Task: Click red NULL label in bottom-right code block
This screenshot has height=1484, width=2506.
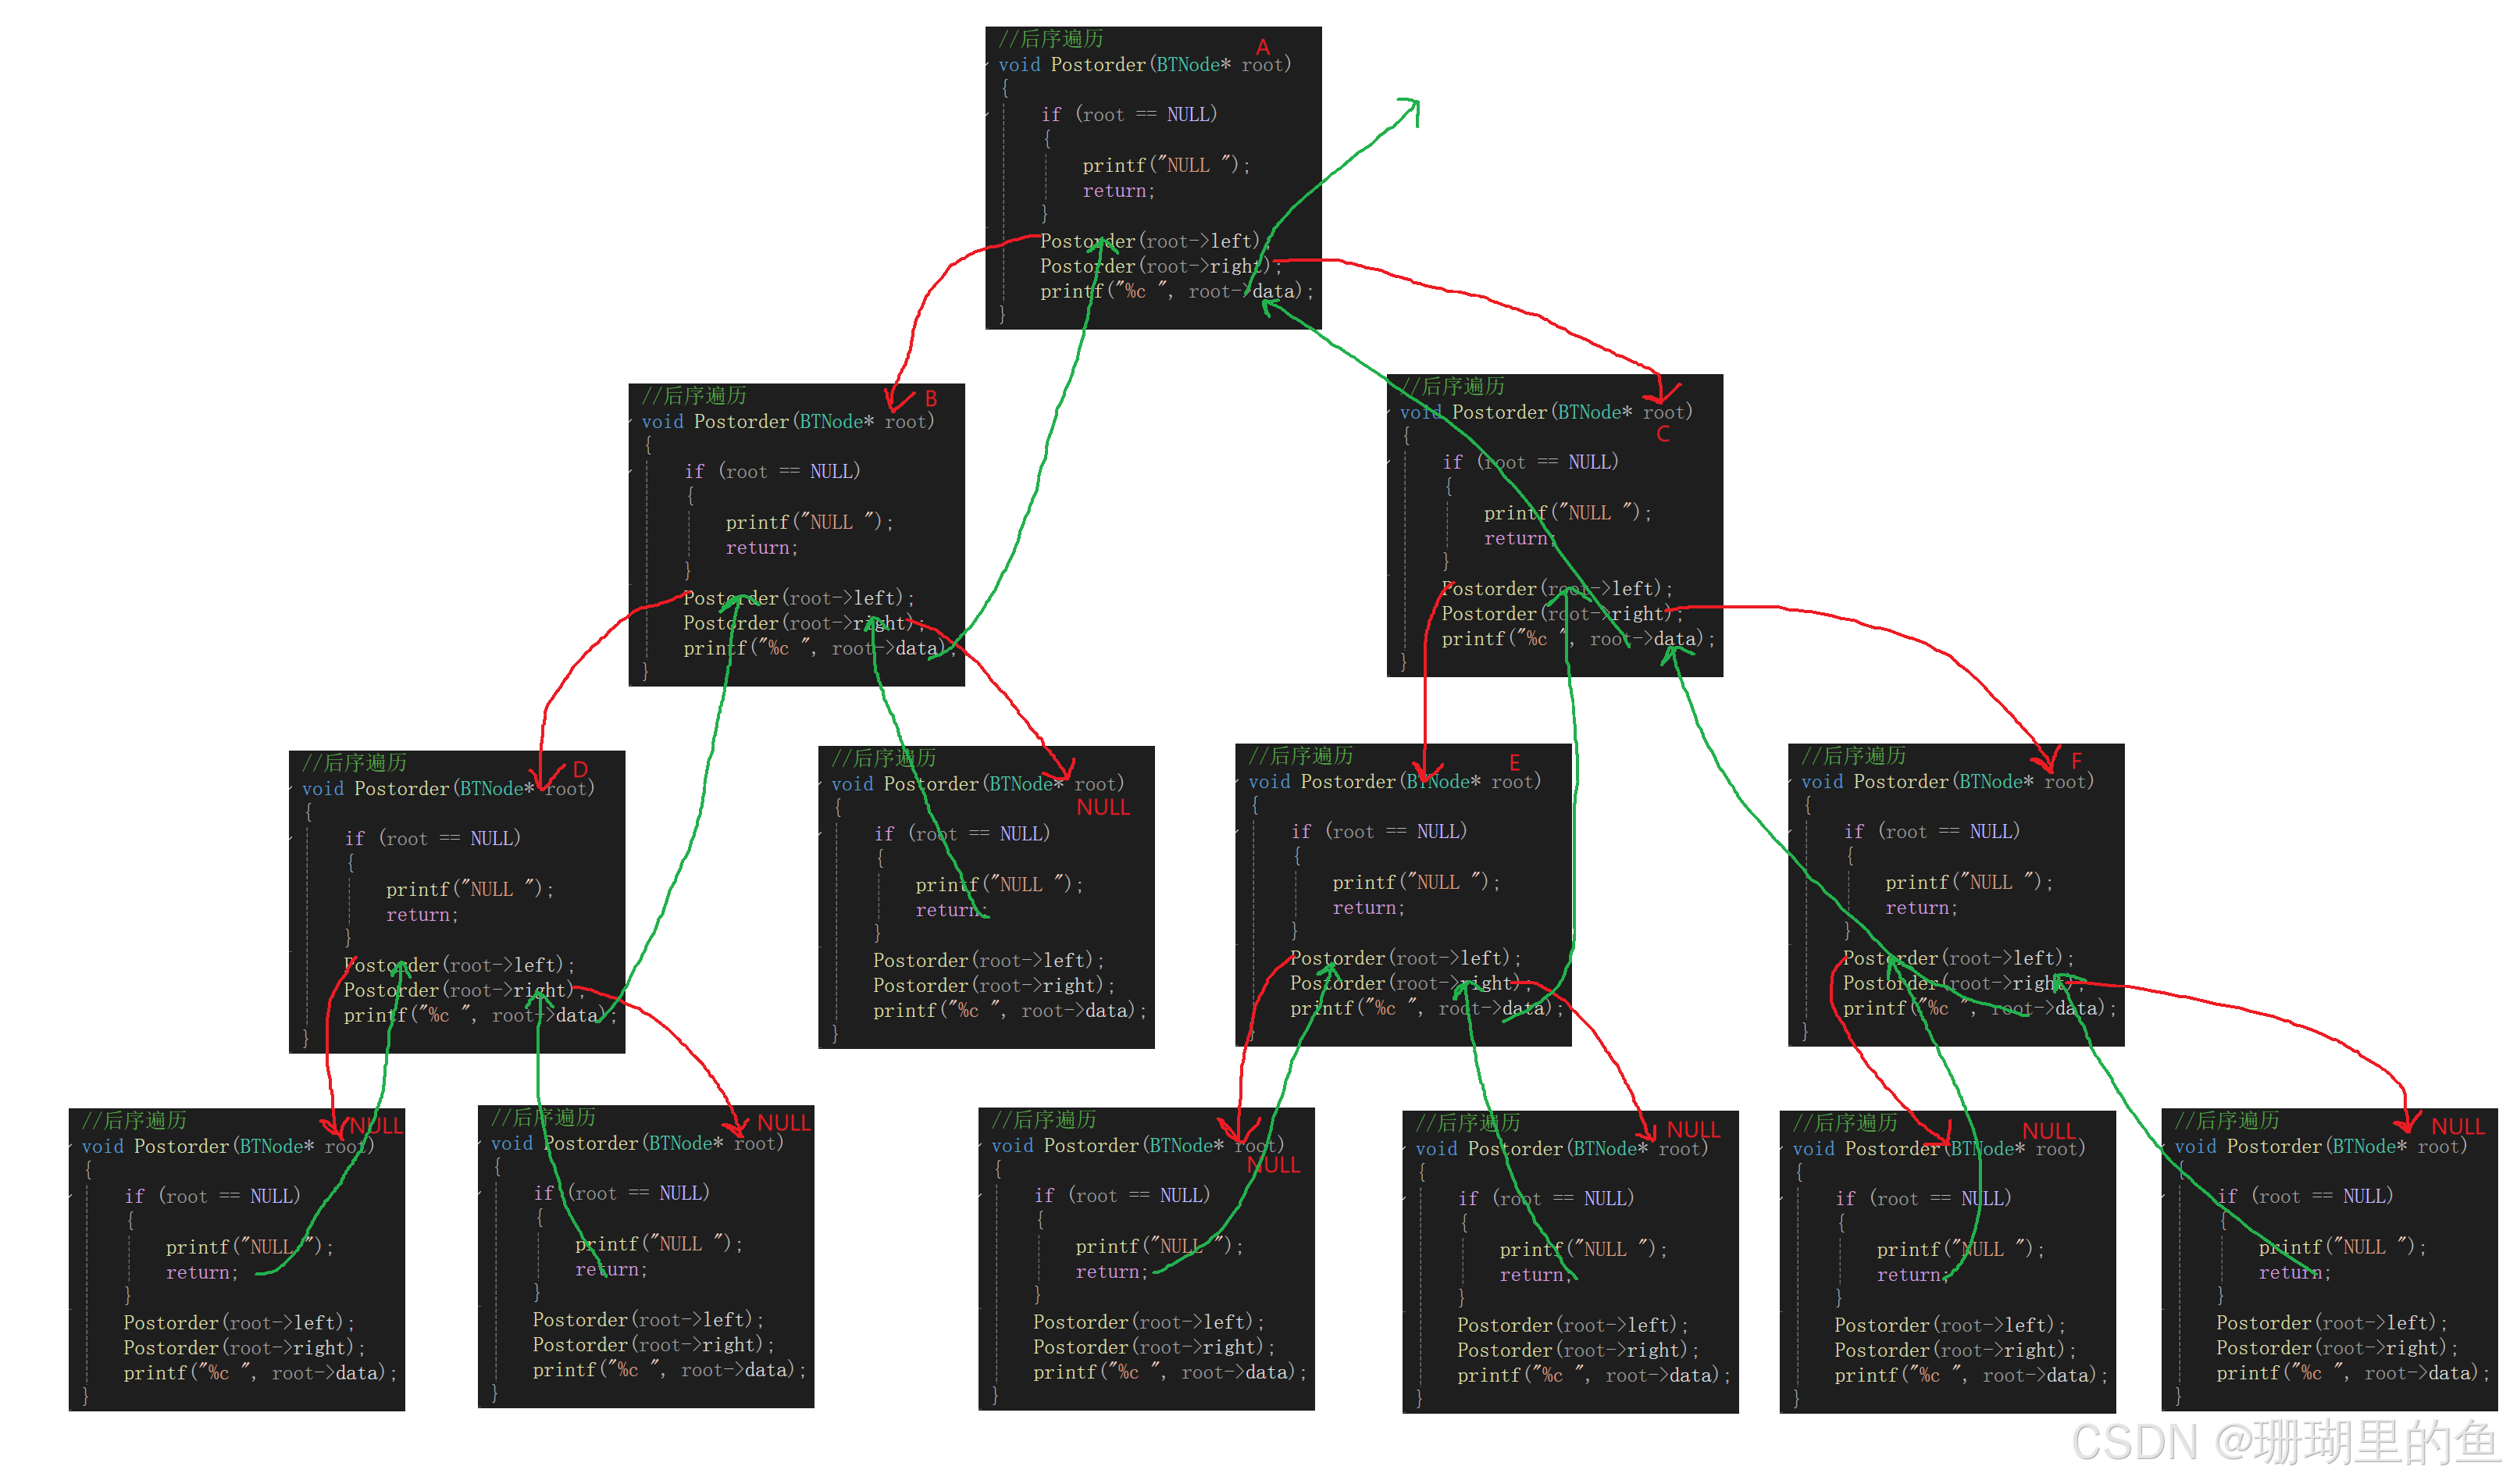Action: [2457, 1127]
